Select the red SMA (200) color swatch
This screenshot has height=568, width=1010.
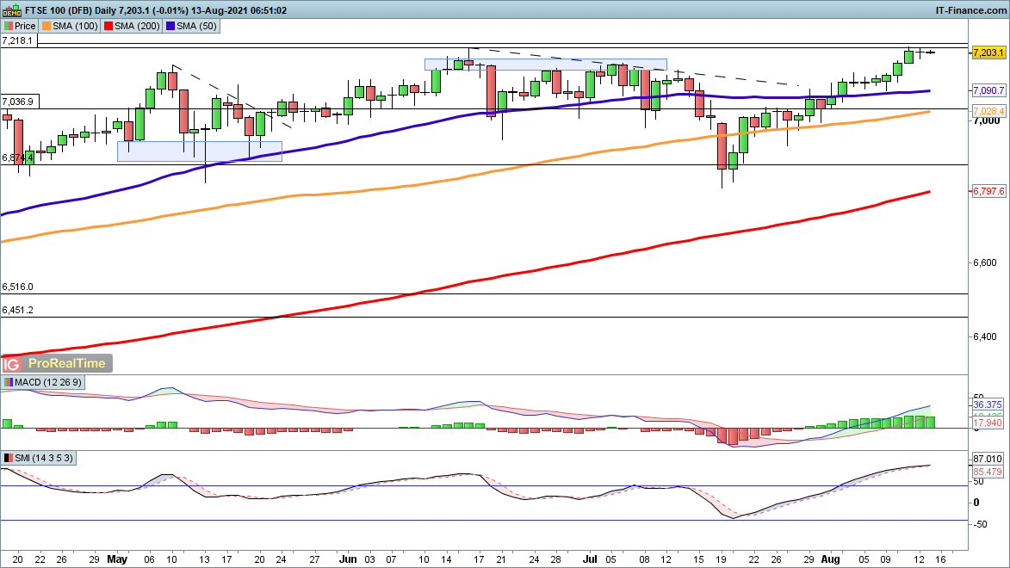coord(108,27)
